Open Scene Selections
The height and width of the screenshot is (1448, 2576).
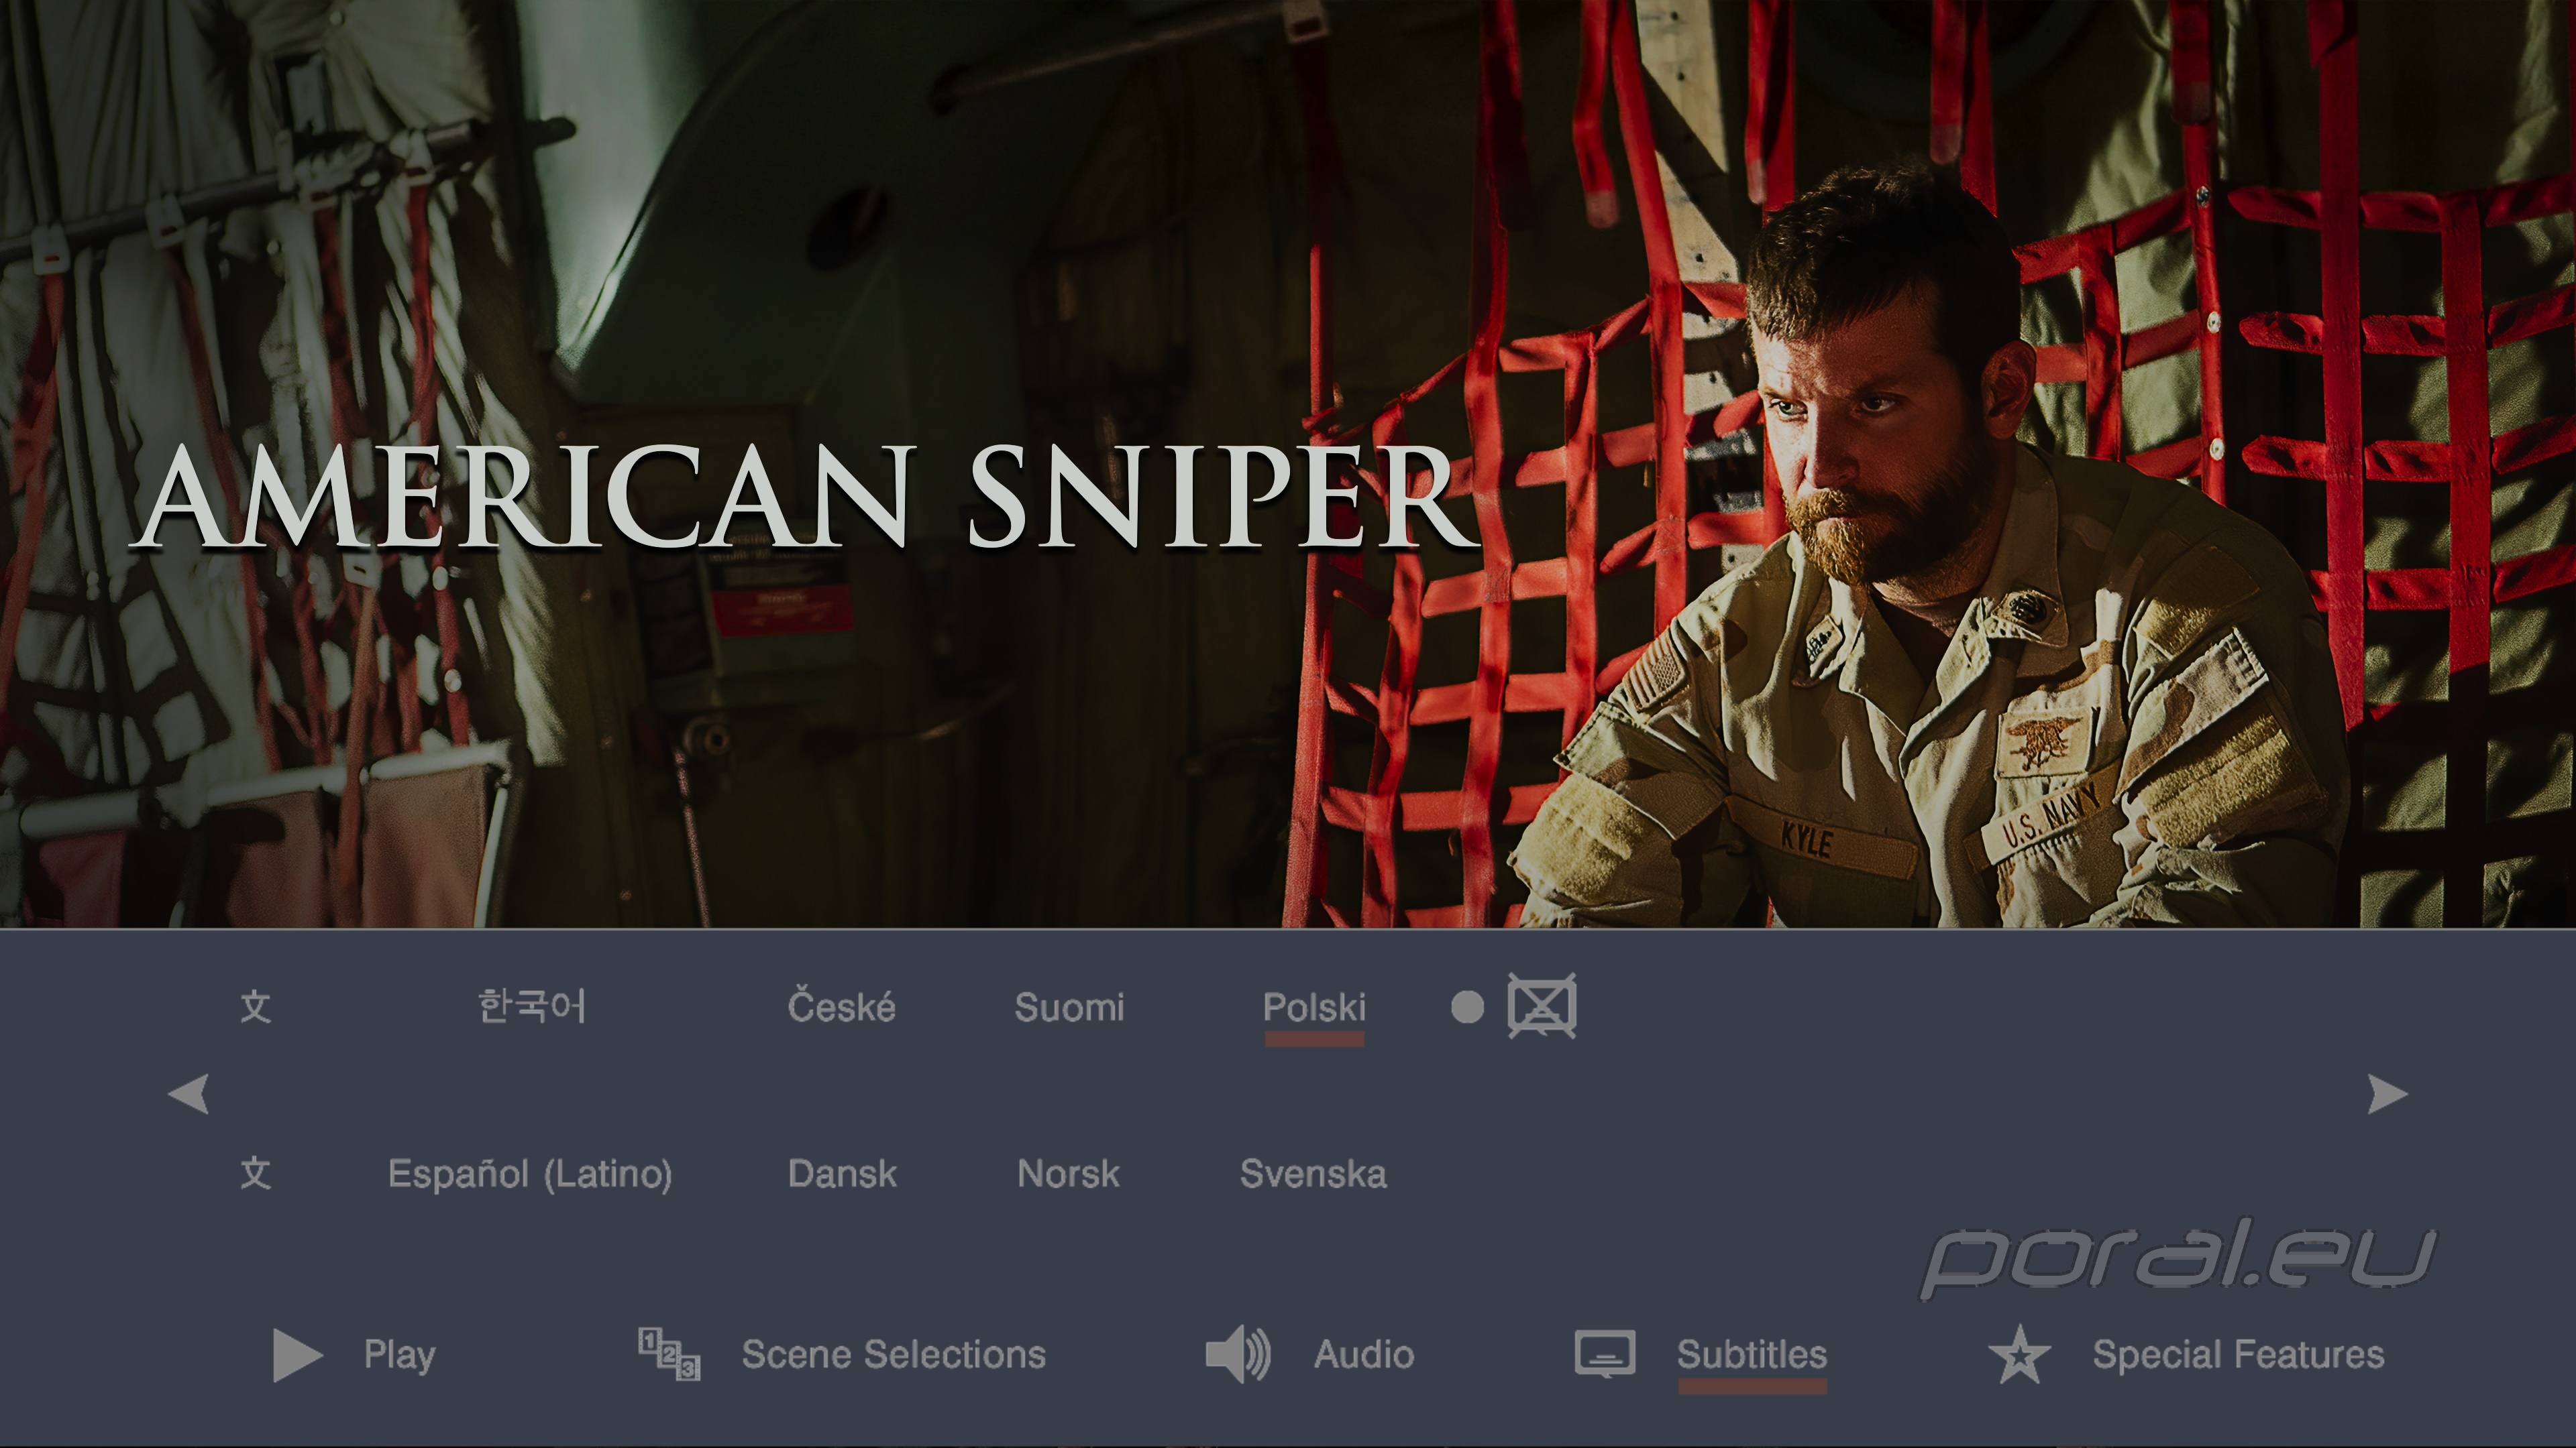[893, 1355]
